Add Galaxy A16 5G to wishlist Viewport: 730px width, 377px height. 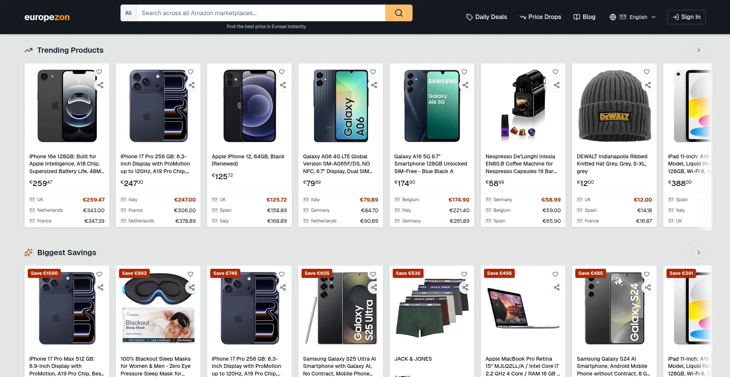tap(464, 72)
